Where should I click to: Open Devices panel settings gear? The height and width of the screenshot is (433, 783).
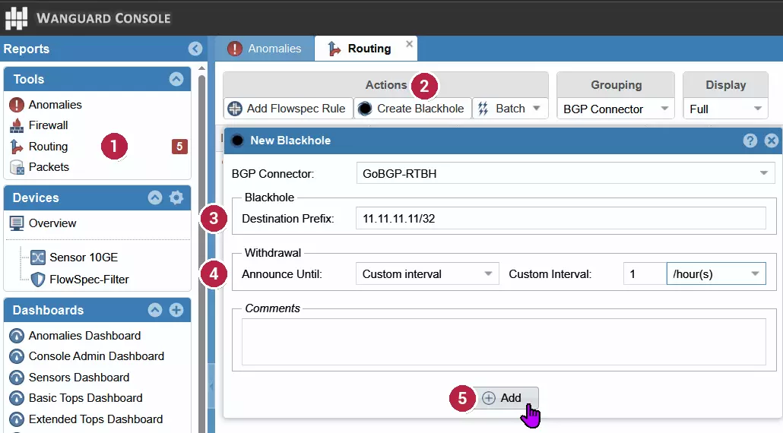176,198
